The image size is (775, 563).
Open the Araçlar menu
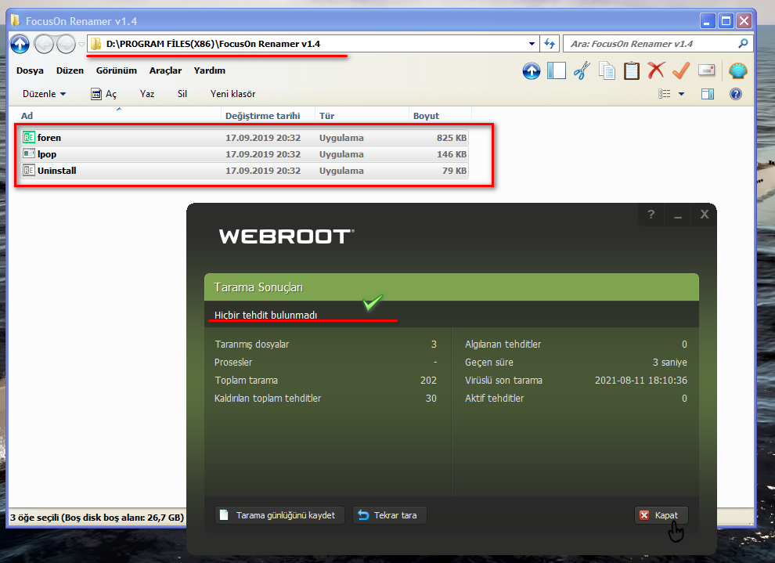(x=166, y=70)
